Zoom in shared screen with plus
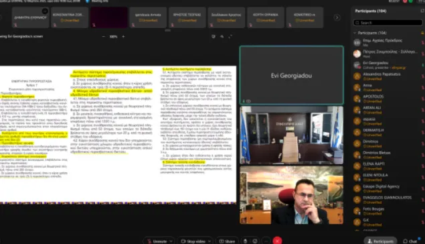This screenshot has width=425, height=244. (x=123, y=36)
